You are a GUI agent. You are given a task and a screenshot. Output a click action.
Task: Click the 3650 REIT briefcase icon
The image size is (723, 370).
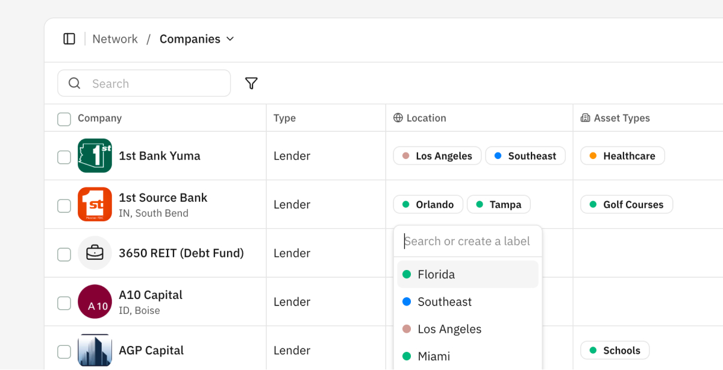(x=95, y=253)
